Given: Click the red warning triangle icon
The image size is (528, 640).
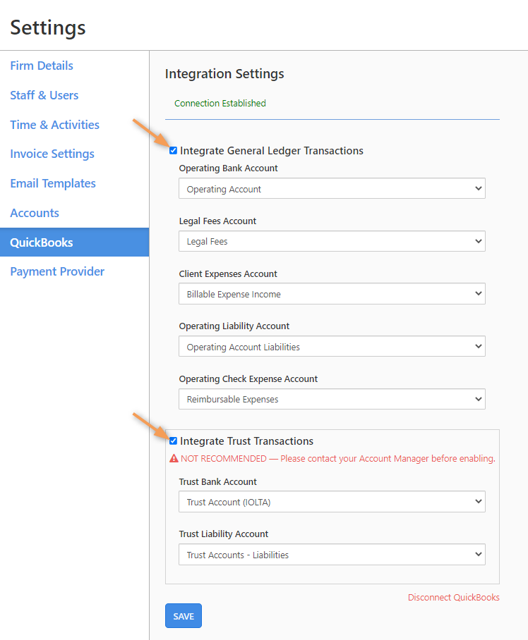Looking at the screenshot, I should (174, 458).
